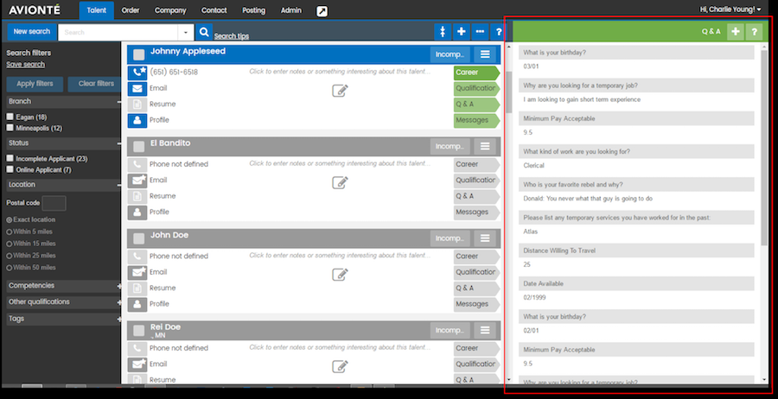The width and height of the screenshot is (778, 399).
Task: Click the Apply filters button
Action: pyautogui.click(x=35, y=84)
